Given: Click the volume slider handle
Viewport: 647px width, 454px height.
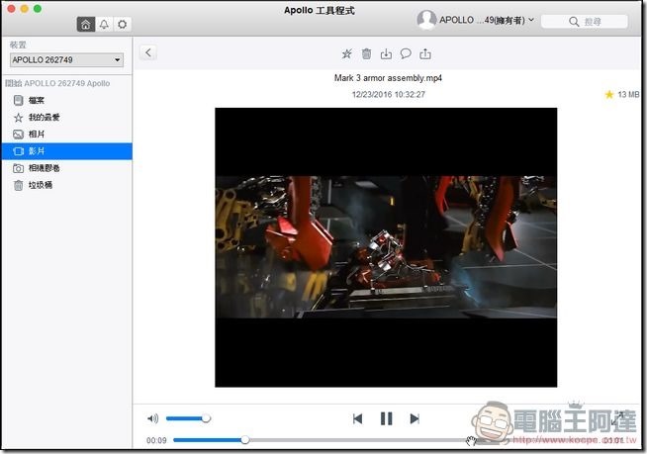Looking at the screenshot, I should click(206, 418).
